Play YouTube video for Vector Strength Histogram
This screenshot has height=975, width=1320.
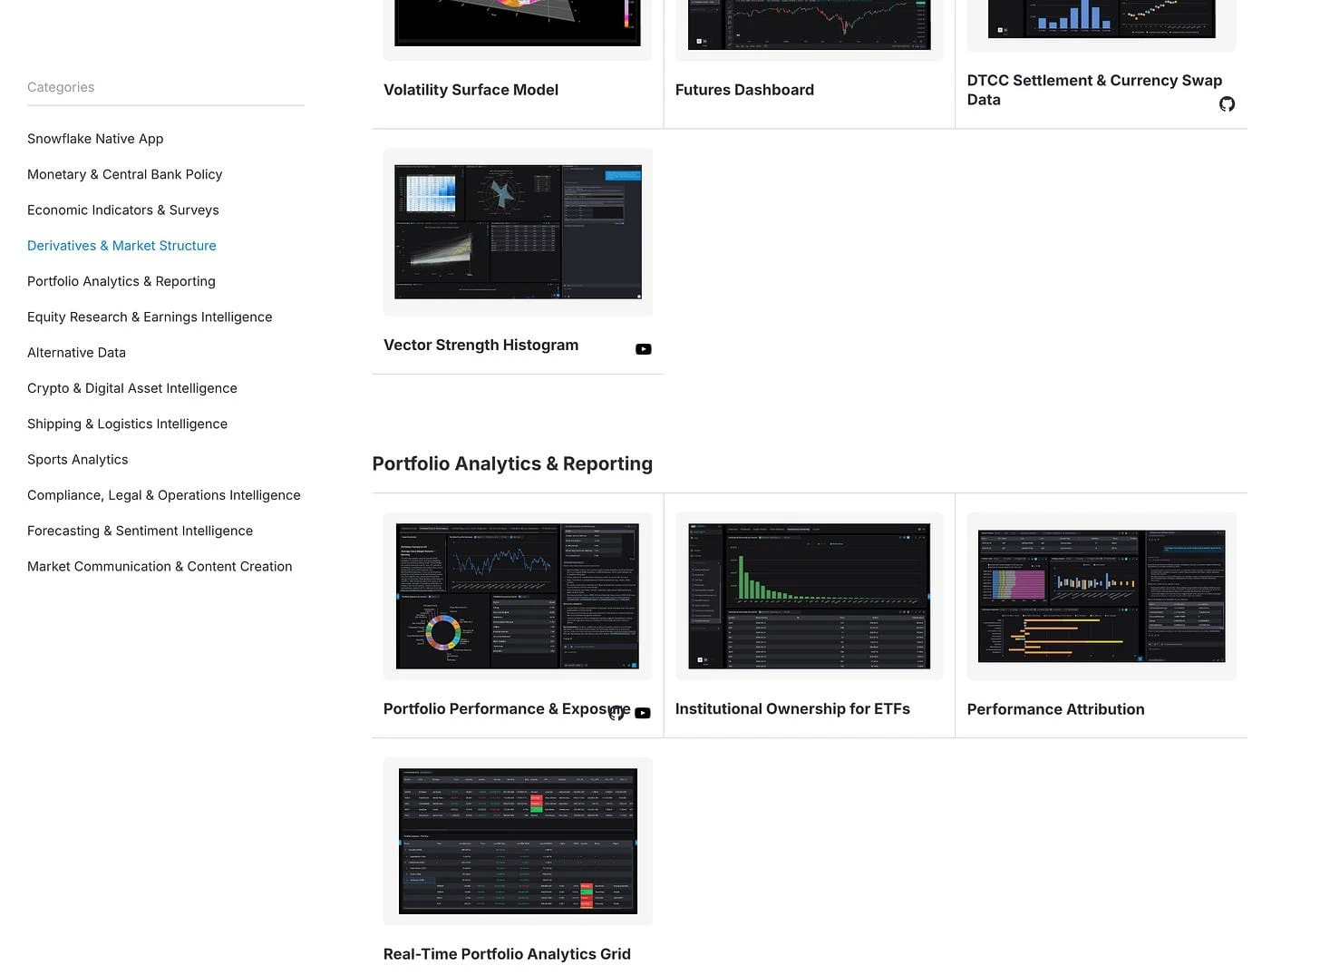point(644,349)
